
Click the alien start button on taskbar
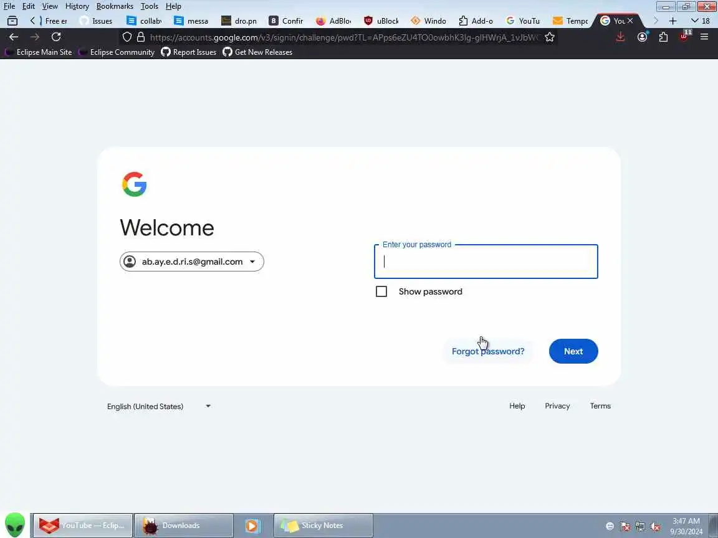pyautogui.click(x=15, y=525)
